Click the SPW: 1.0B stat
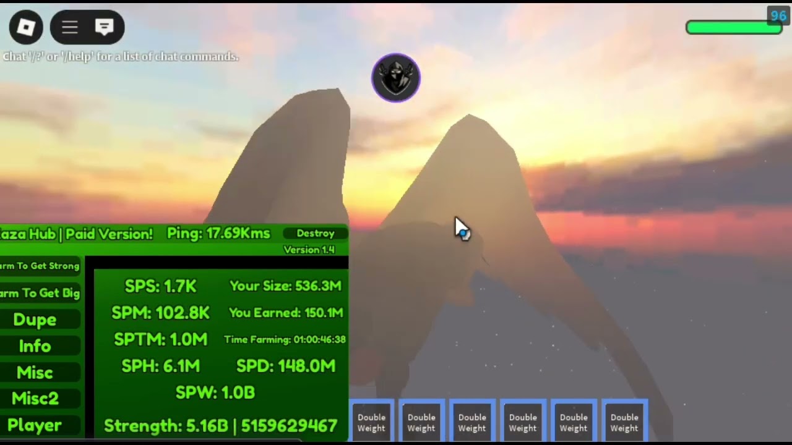792x445 pixels. [x=215, y=392]
